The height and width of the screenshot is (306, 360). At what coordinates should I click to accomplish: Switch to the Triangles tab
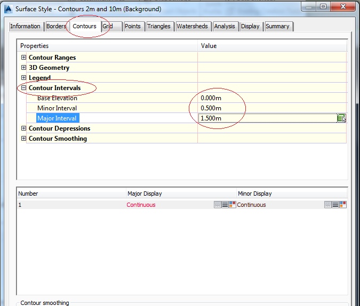[159, 26]
